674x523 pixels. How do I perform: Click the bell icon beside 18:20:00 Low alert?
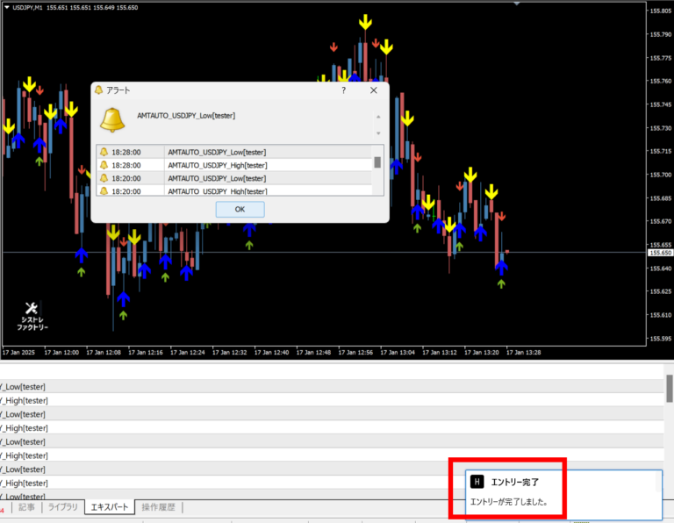point(104,177)
